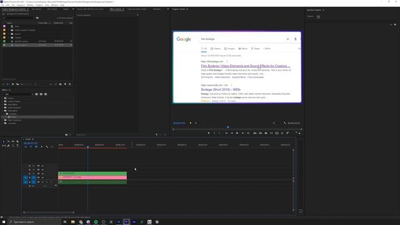
Task: Expand the Audio Effects folder
Action: [x=2, y=104]
